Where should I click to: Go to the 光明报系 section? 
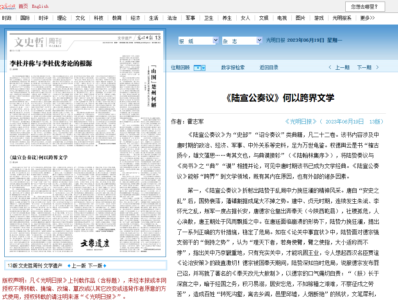(x=342, y=18)
